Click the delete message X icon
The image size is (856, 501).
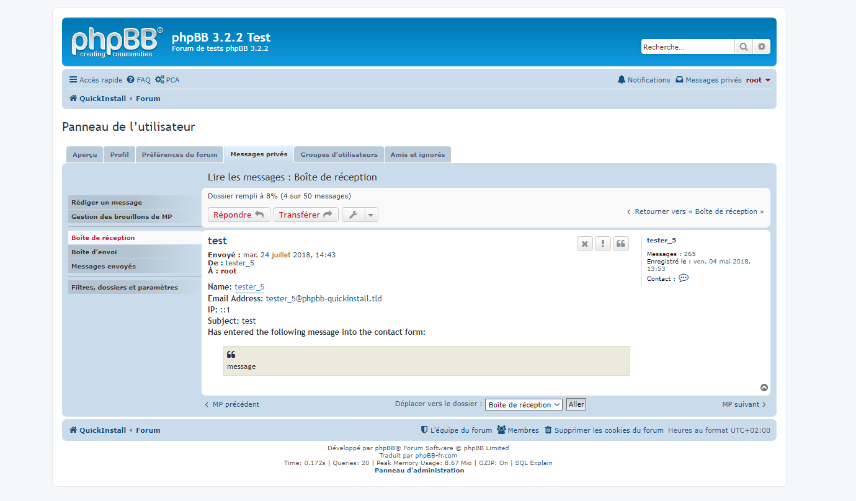point(584,244)
